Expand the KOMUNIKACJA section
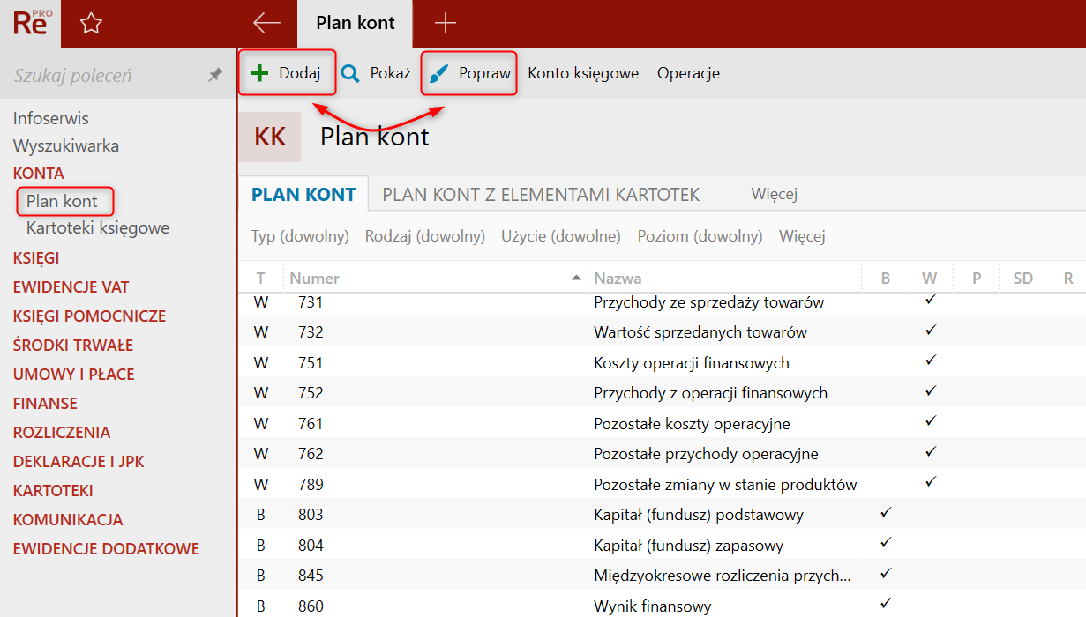The image size is (1086, 617). pyautogui.click(x=68, y=520)
